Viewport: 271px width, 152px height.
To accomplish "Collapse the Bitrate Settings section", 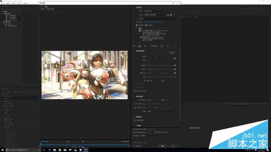I will (x=134, y=97).
